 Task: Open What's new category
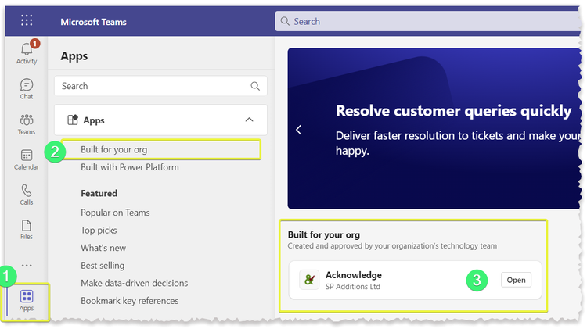pos(103,248)
